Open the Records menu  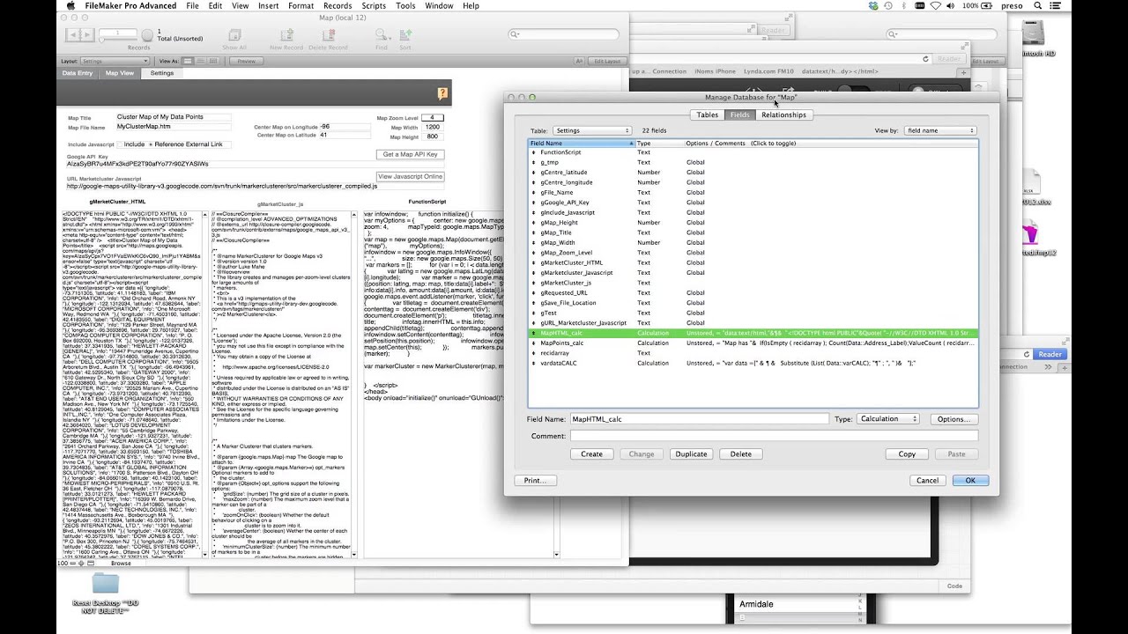[x=338, y=6]
